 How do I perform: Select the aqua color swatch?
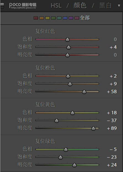tap(59, 18)
